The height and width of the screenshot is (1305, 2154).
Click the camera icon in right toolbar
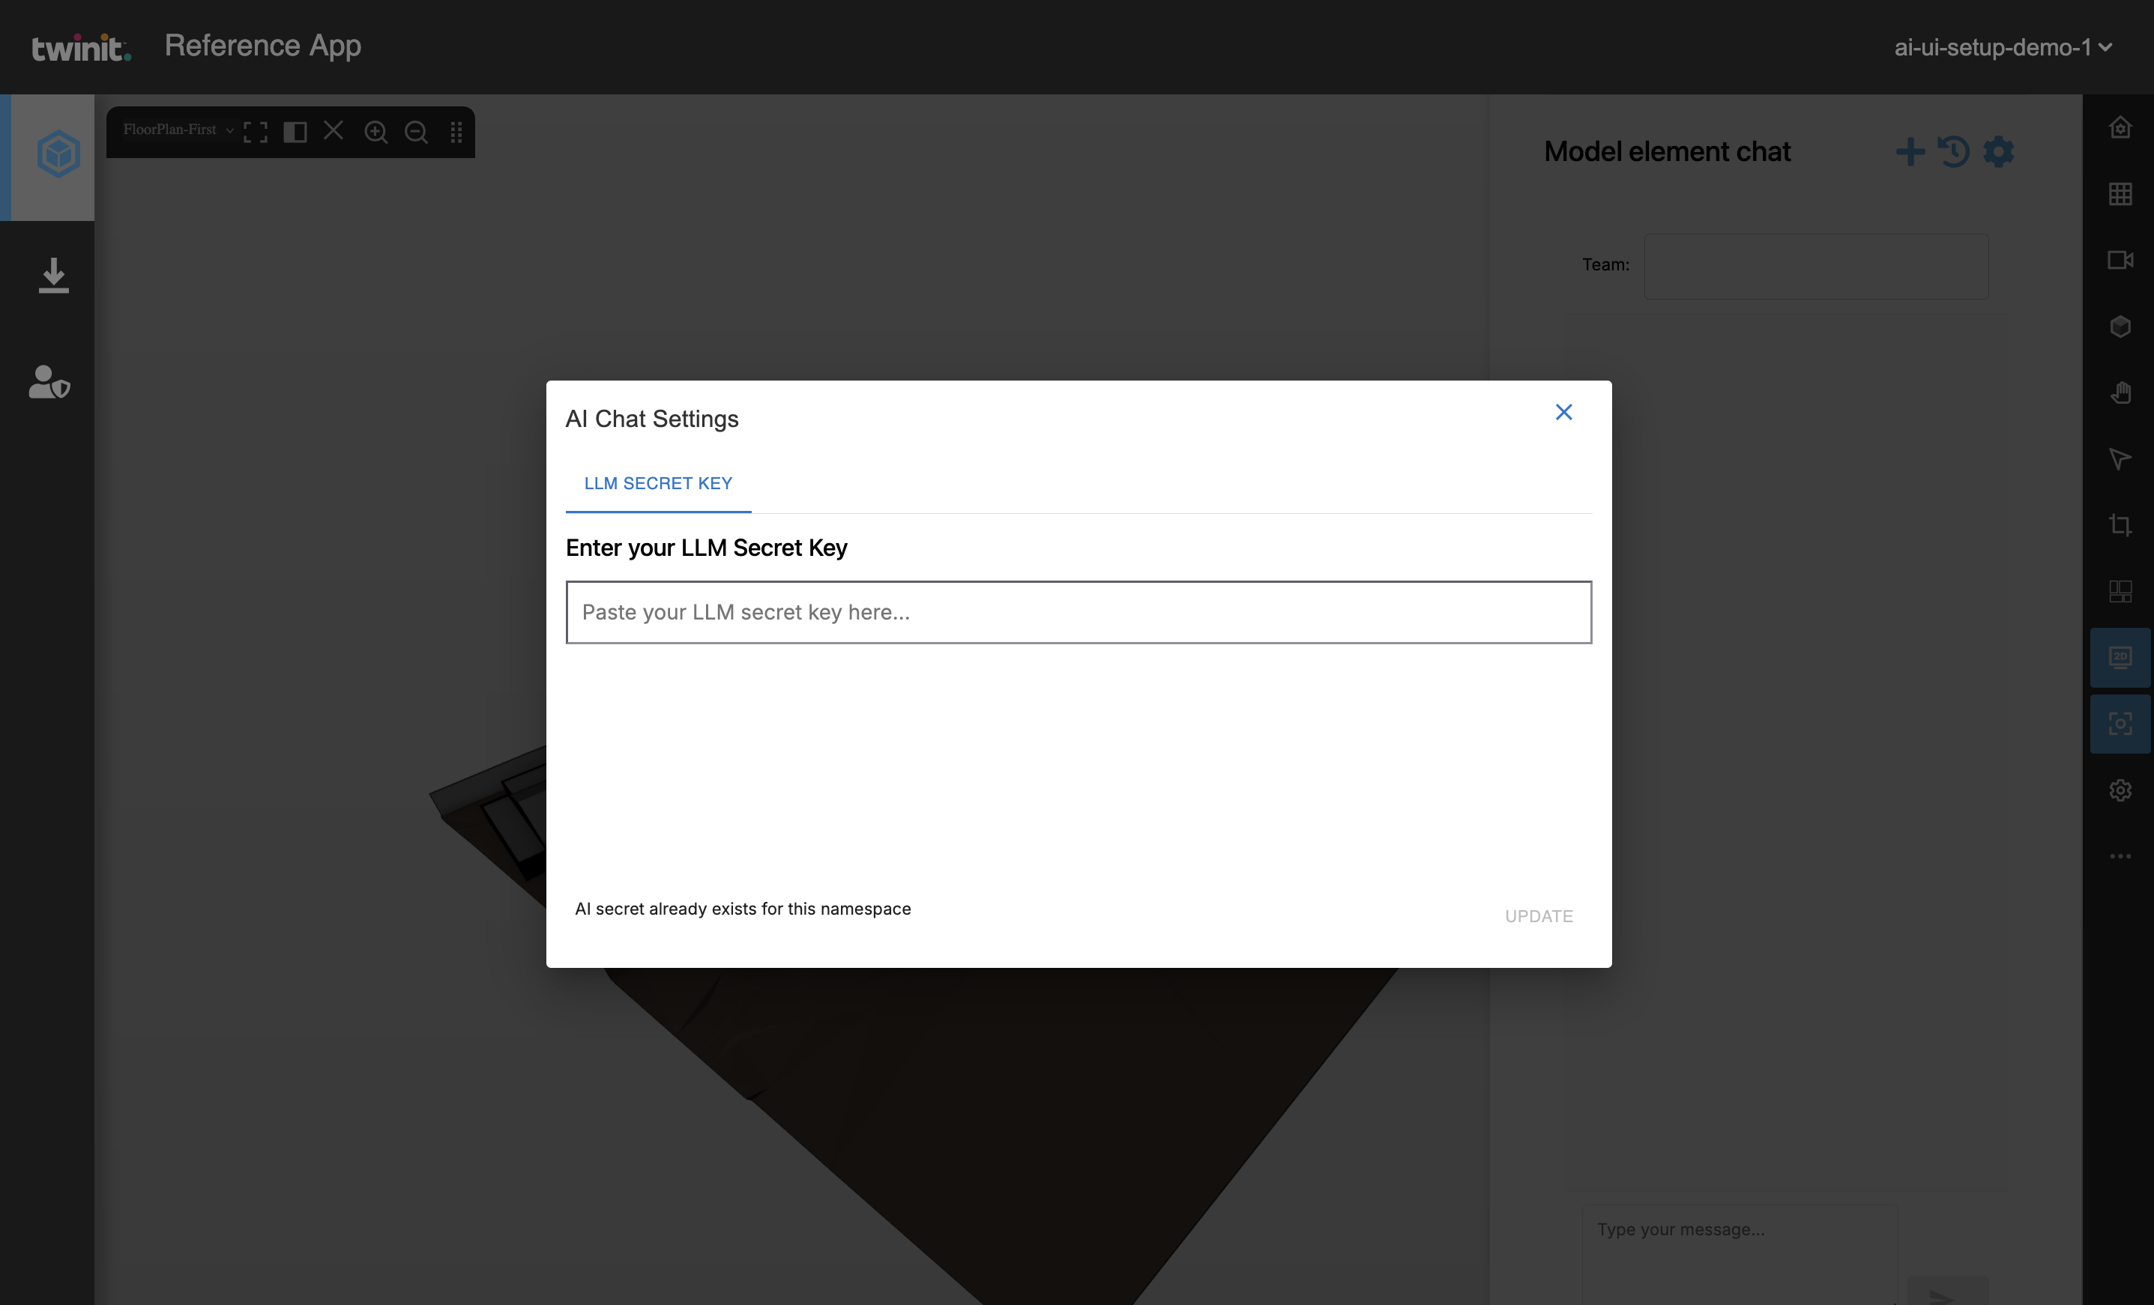[2120, 261]
